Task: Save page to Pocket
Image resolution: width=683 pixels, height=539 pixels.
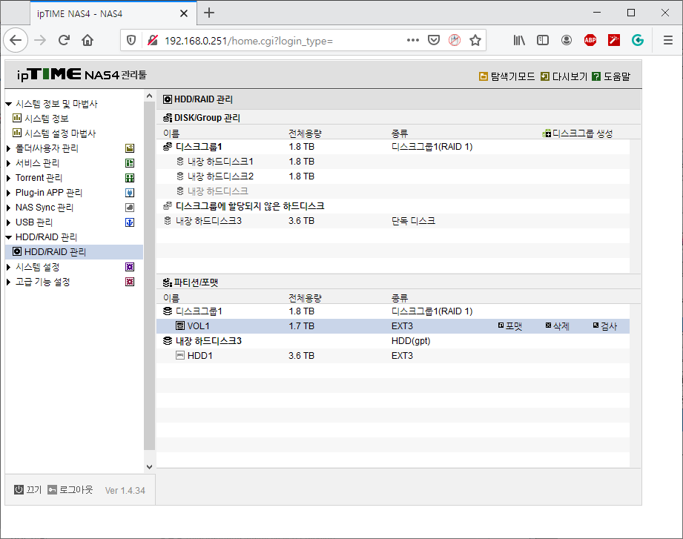Action: tap(433, 41)
